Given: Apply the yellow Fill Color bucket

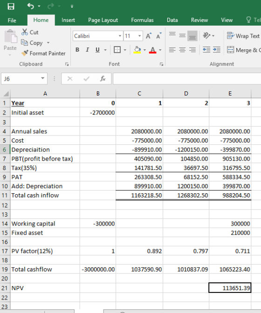Looking at the screenshot, I should pyautogui.click(x=137, y=50).
